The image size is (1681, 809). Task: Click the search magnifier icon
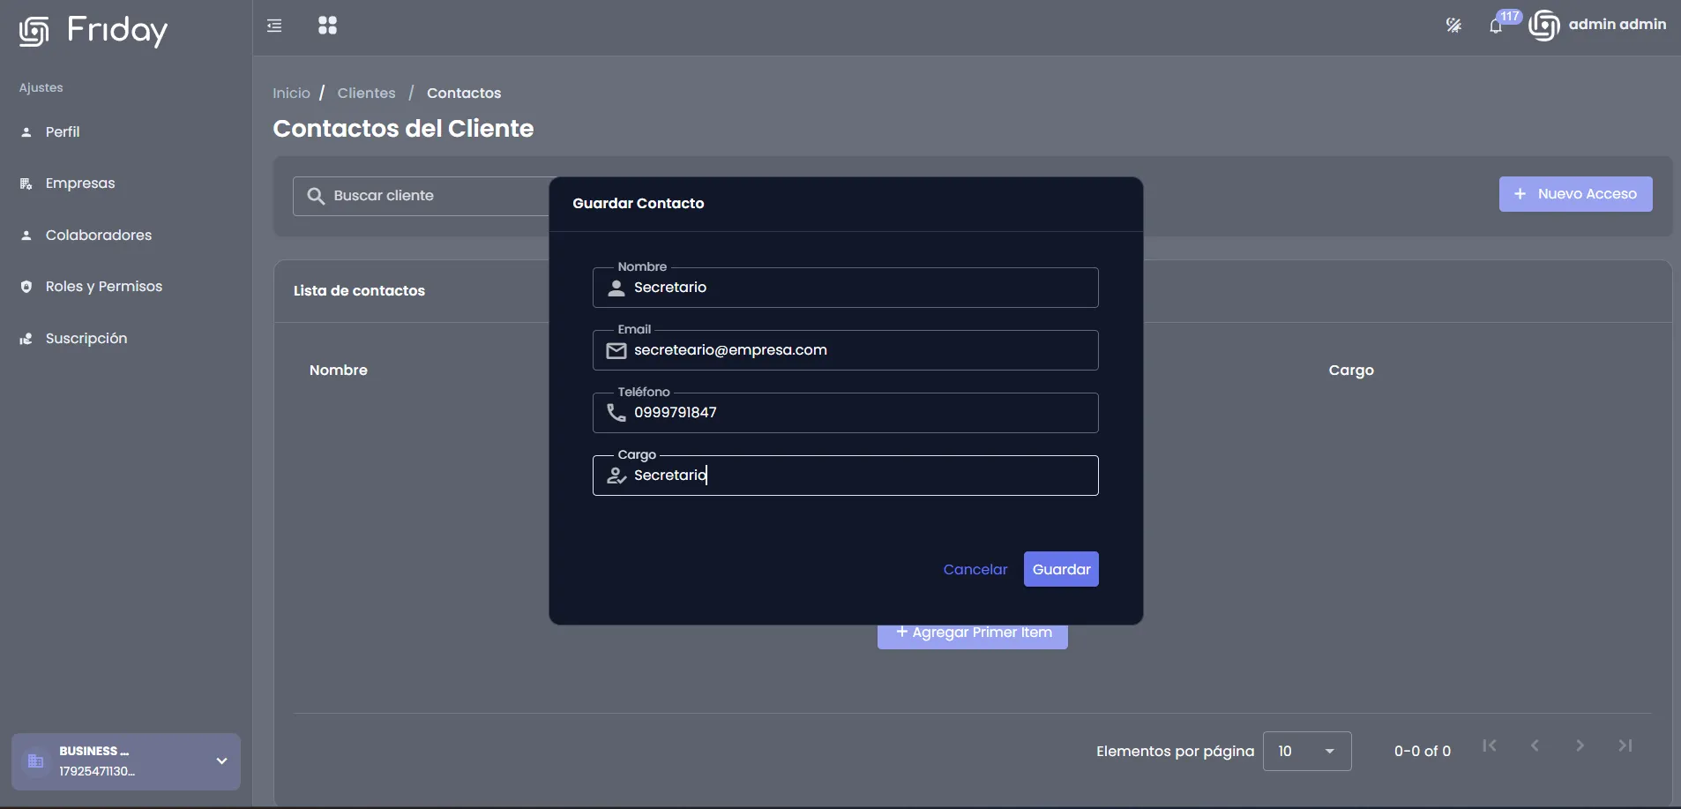[316, 196]
